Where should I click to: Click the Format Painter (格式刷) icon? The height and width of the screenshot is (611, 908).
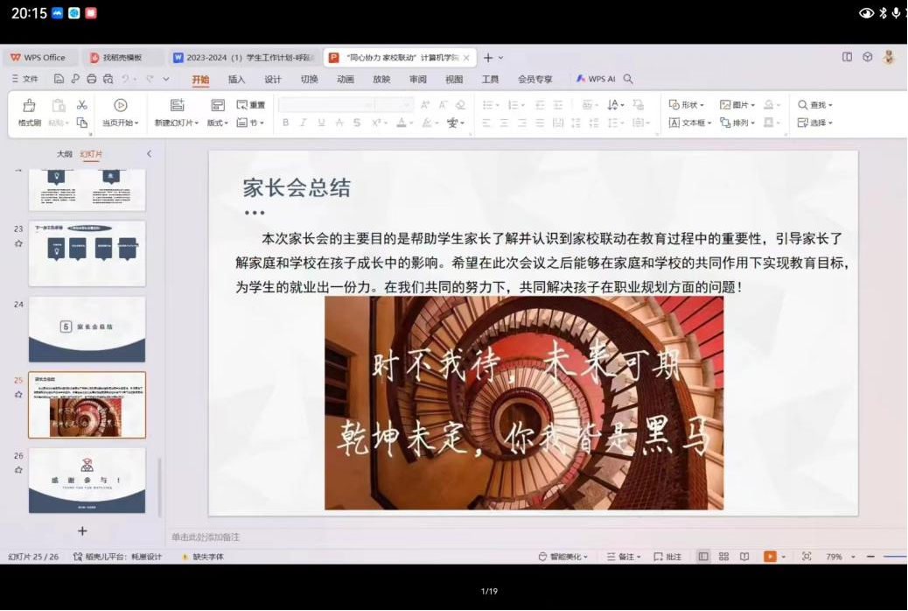(29, 105)
